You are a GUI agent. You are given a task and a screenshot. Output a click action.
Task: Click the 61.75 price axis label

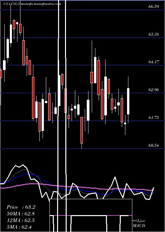tap(154, 118)
